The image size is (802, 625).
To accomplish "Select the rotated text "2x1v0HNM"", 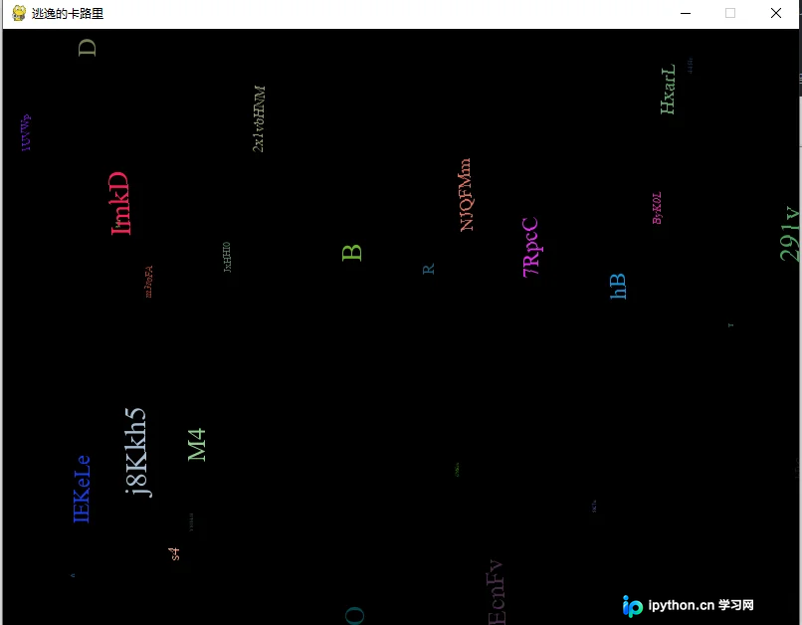I will coord(259,118).
